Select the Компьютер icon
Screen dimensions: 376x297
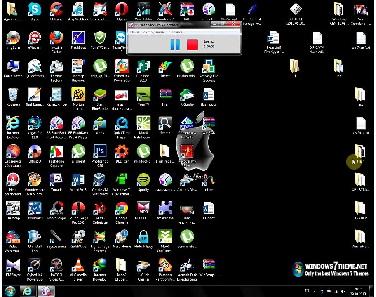click(x=13, y=68)
